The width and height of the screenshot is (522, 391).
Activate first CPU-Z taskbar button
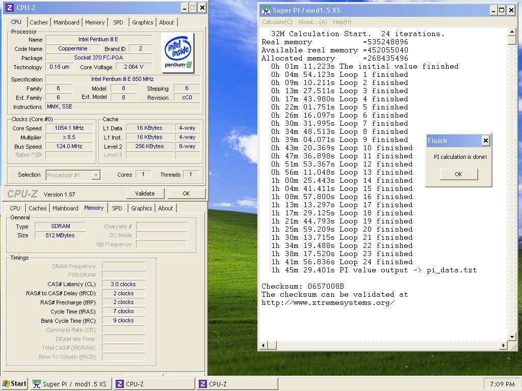pyautogui.click(x=154, y=384)
